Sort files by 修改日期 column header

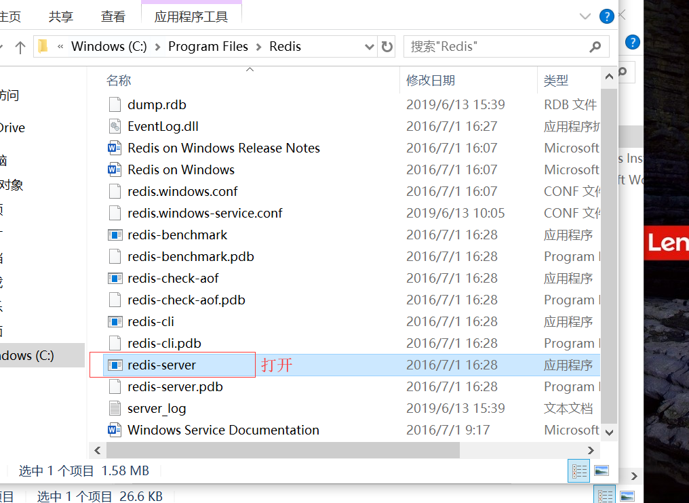(x=431, y=81)
